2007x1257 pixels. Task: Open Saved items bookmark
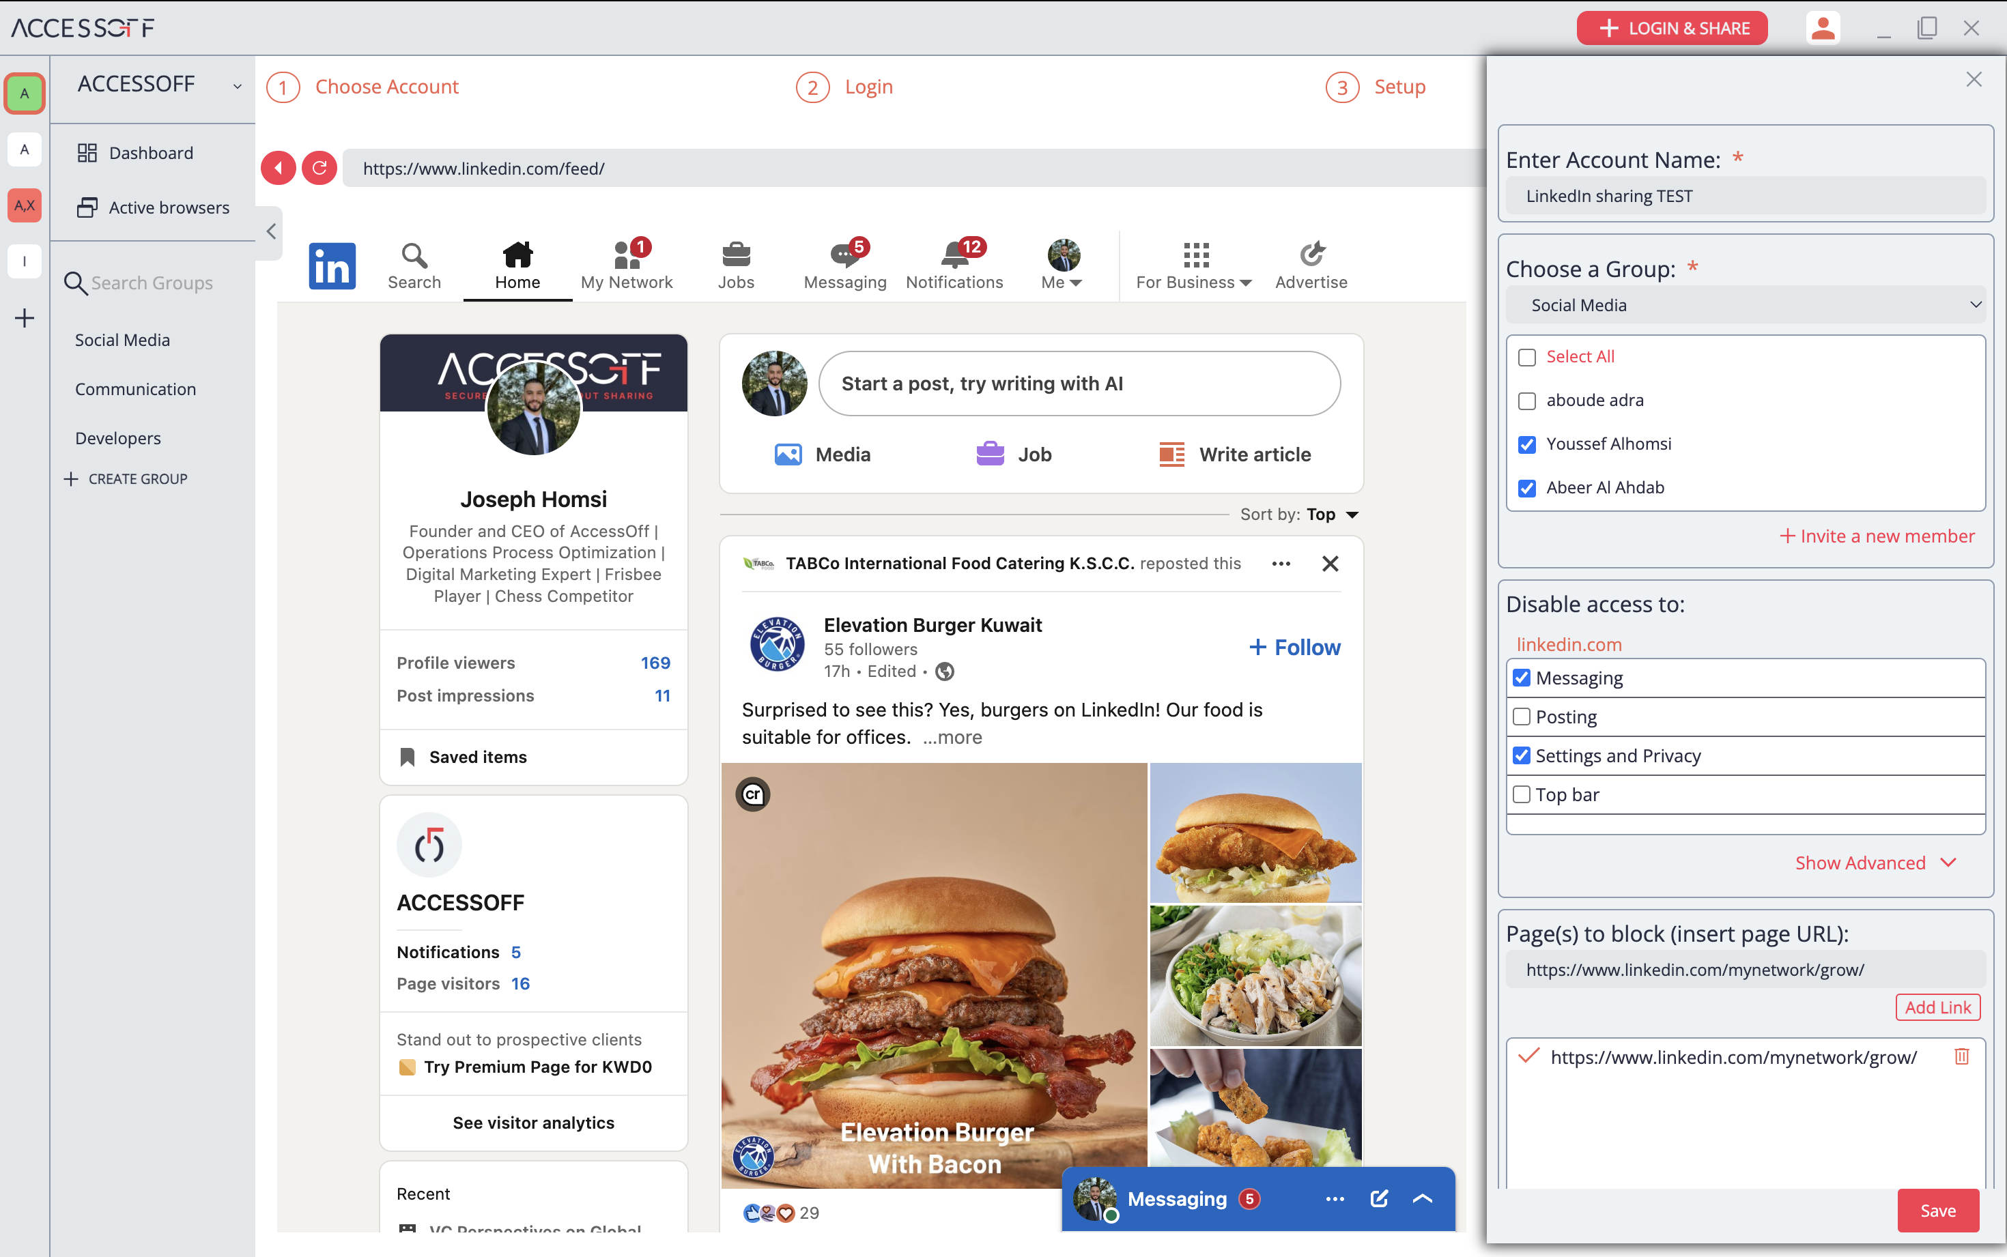tap(463, 757)
